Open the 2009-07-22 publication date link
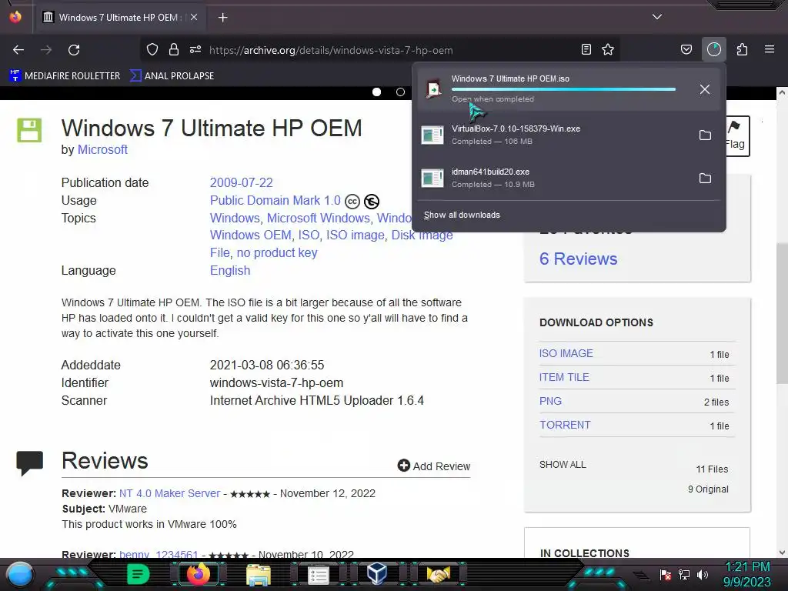This screenshot has width=788, height=591. (241, 182)
